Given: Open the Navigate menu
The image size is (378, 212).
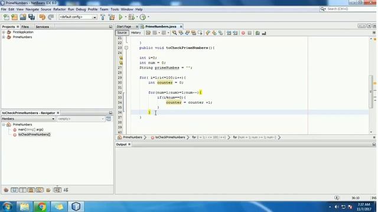Looking at the screenshot, I should (32, 9).
